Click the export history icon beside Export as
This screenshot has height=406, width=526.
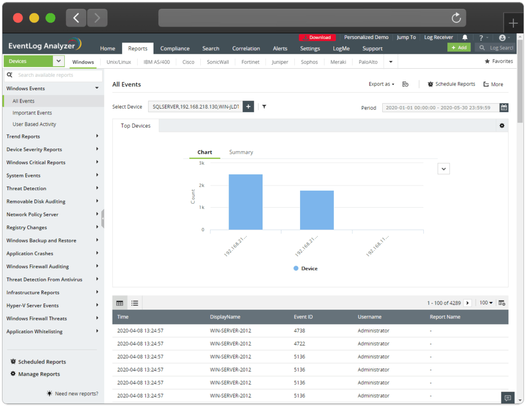405,84
